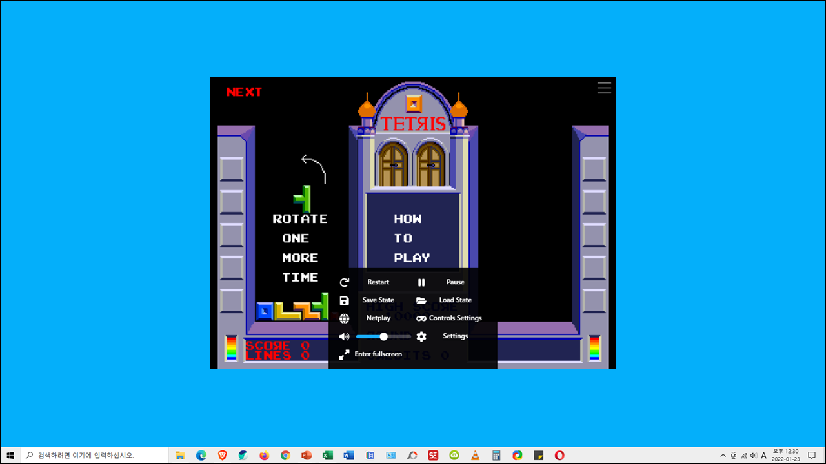
Task: Open the notification center icon
Action: coord(812,455)
